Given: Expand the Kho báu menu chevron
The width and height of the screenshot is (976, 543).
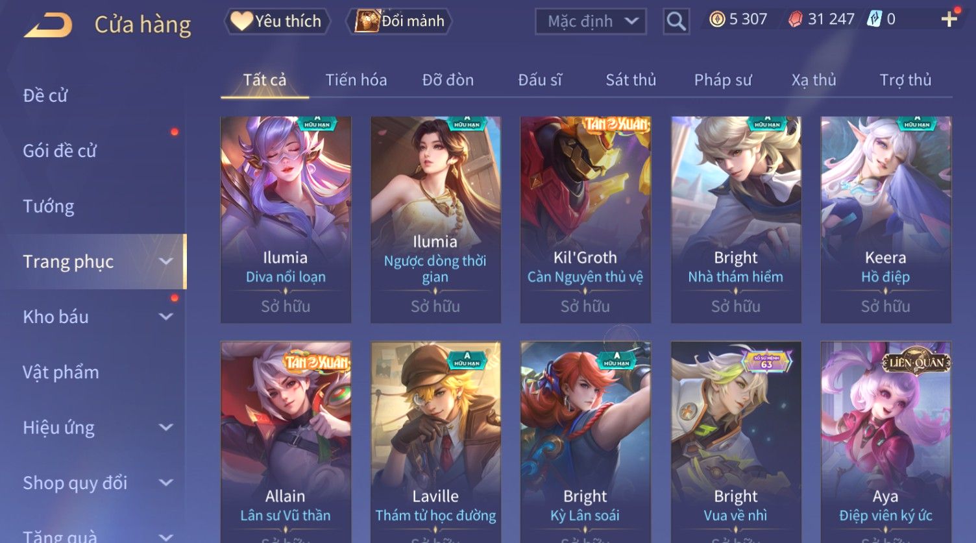Looking at the screenshot, I should coord(166,317).
